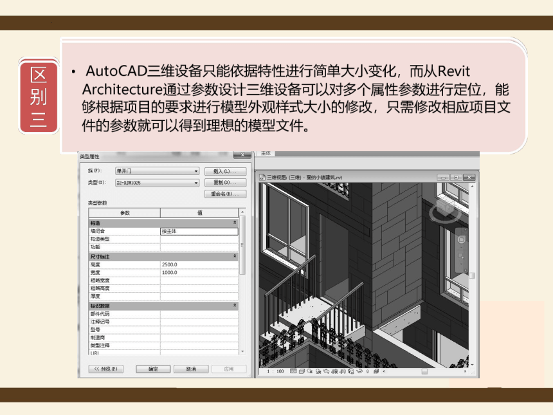Click the 值 column header
This screenshot has height=415, width=553.
(x=199, y=213)
